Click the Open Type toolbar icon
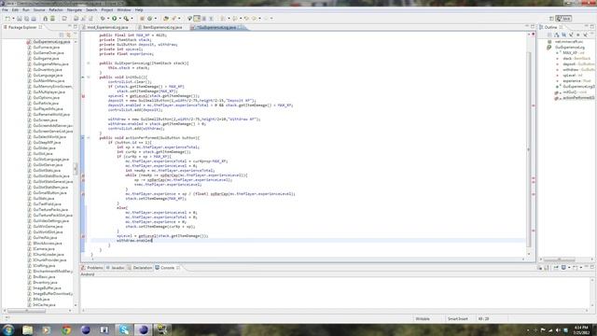This screenshot has height=336, width=597. tap(166, 19)
